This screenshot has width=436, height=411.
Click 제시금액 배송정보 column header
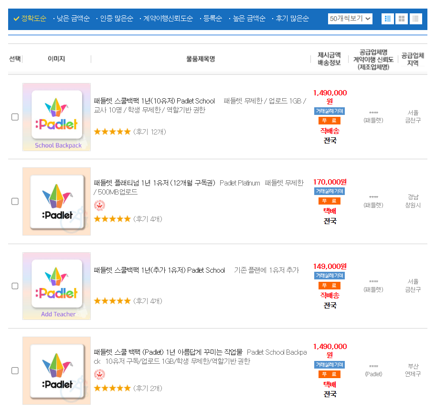click(329, 59)
